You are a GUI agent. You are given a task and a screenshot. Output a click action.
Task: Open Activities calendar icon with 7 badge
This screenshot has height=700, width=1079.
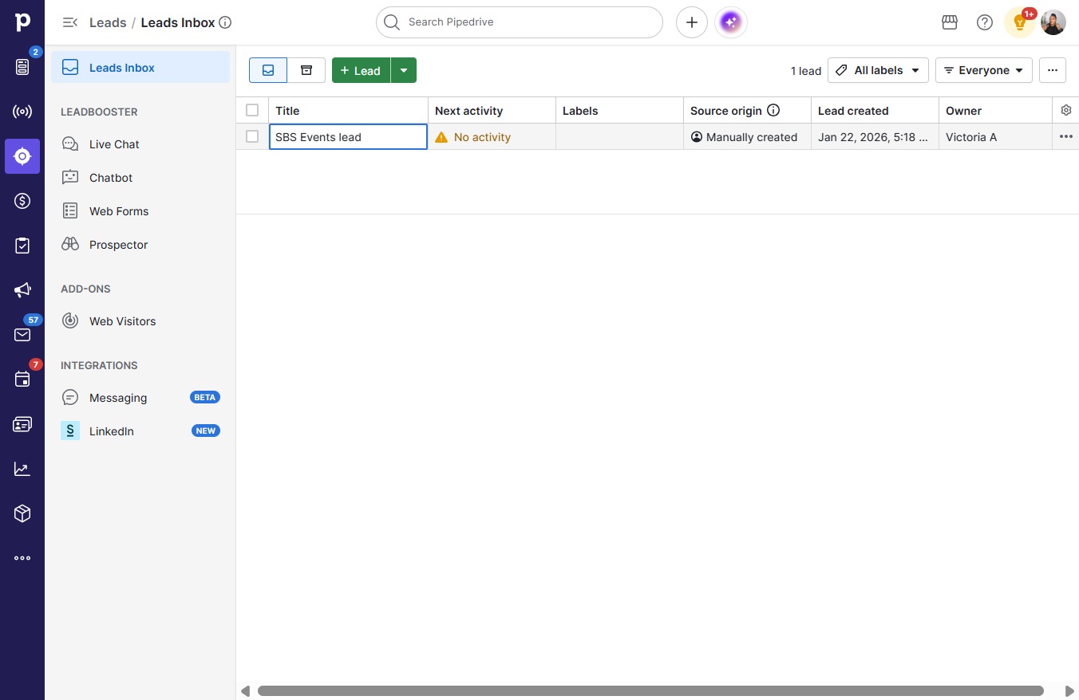tap(22, 379)
